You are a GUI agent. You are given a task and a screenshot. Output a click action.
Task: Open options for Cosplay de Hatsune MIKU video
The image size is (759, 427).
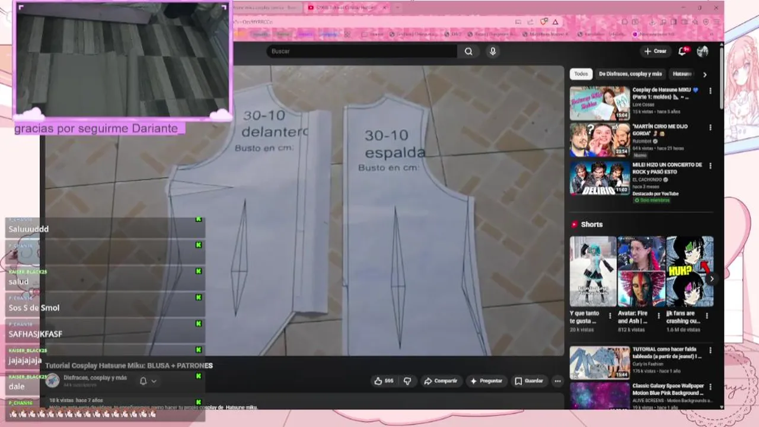click(710, 91)
